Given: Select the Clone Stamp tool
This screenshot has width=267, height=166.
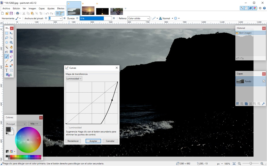Looking at the screenshot, I should click(x=7, y=66).
